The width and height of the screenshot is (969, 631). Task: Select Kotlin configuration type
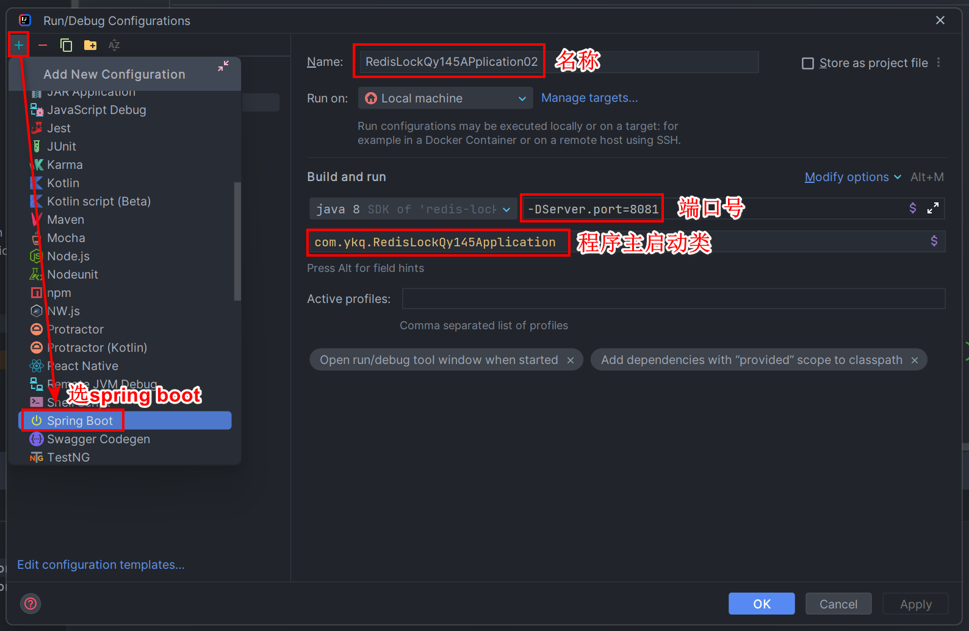coord(125,183)
